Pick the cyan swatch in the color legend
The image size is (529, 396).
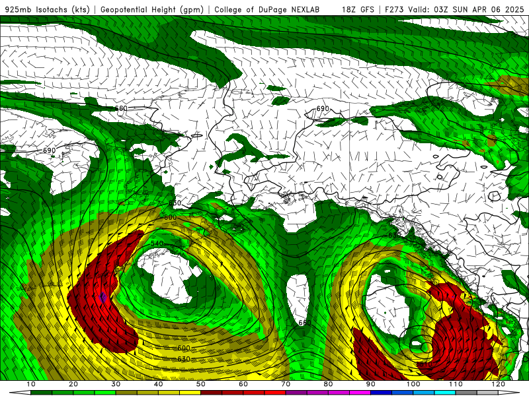[x=445, y=393]
